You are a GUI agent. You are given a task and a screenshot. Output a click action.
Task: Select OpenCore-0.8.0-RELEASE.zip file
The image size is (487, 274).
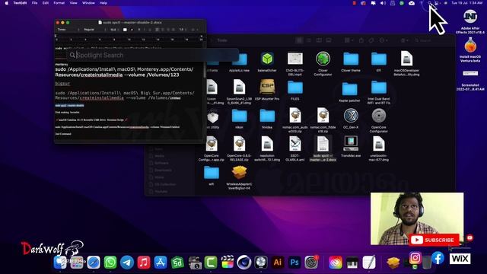(x=239, y=144)
